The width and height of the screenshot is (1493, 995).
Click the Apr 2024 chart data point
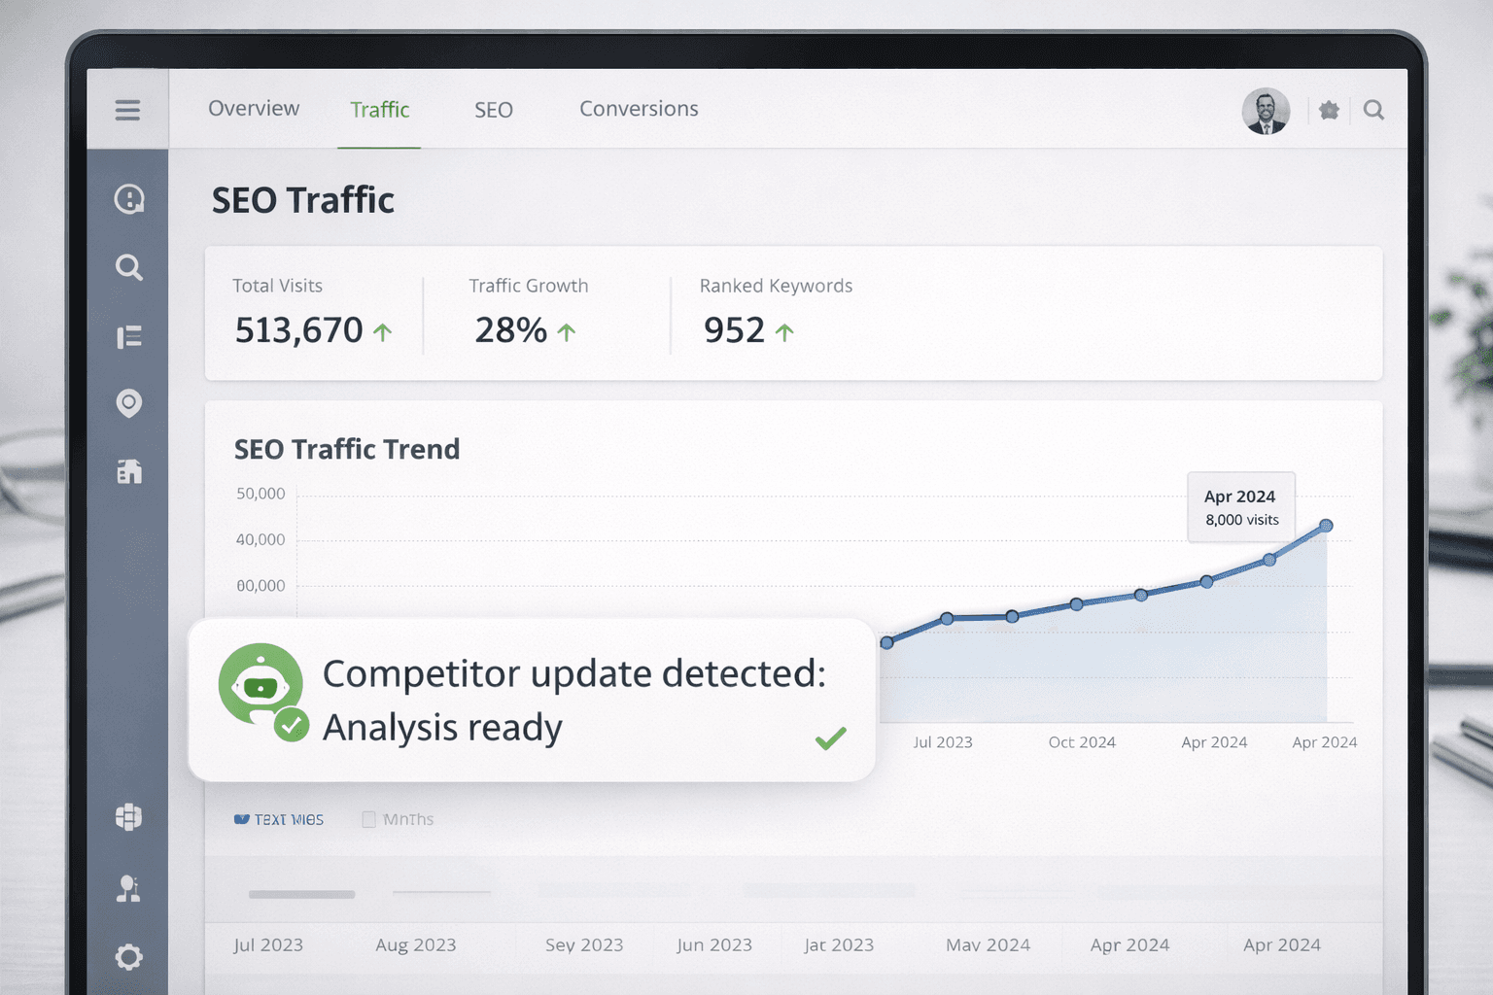[1326, 526]
